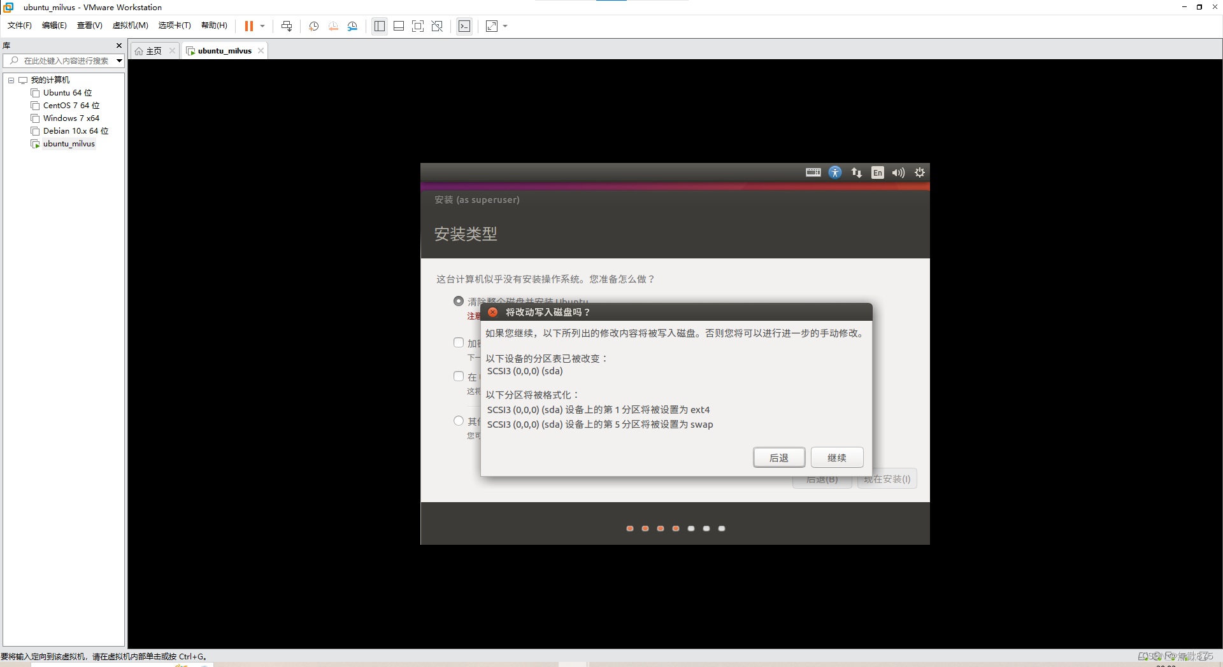Close the library panel
Screen dimensions: 1223x667
click(x=118, y=45)
